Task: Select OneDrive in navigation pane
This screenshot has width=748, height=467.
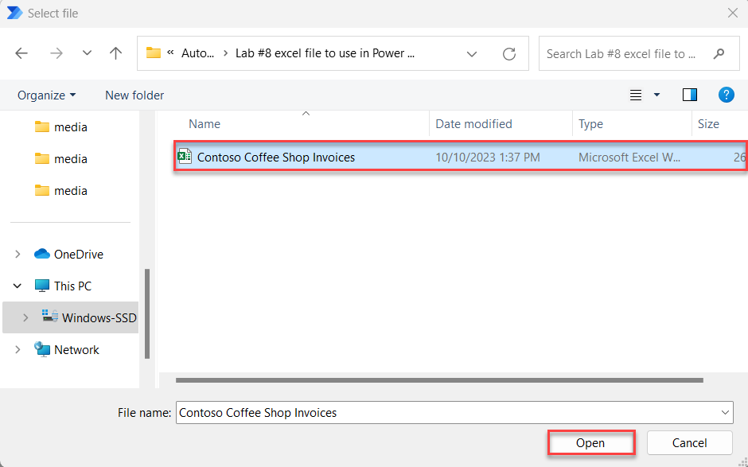Action: [79, 255]
